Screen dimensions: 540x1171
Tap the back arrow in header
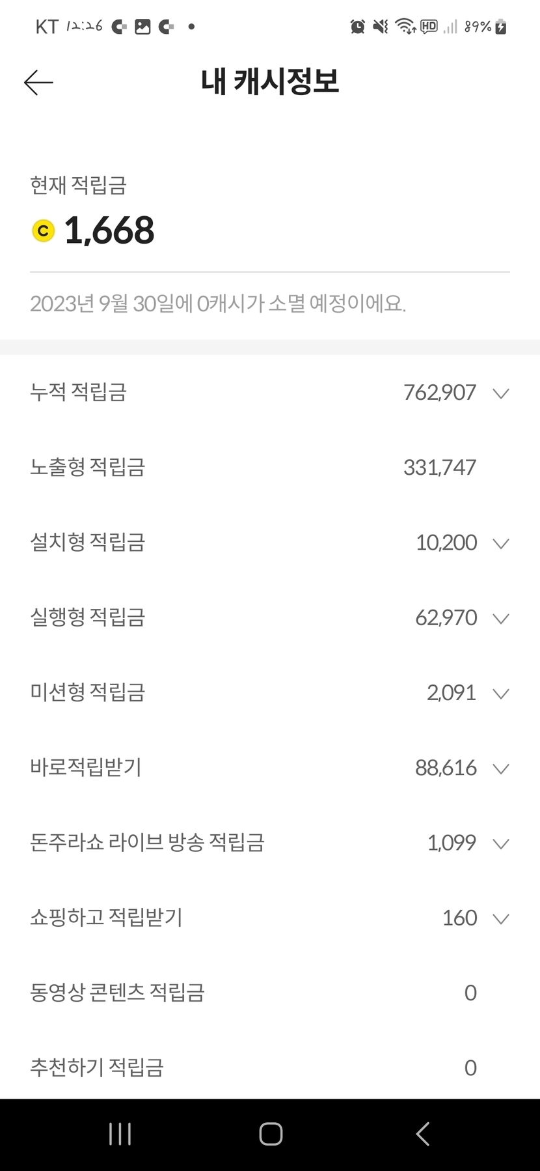38,83
